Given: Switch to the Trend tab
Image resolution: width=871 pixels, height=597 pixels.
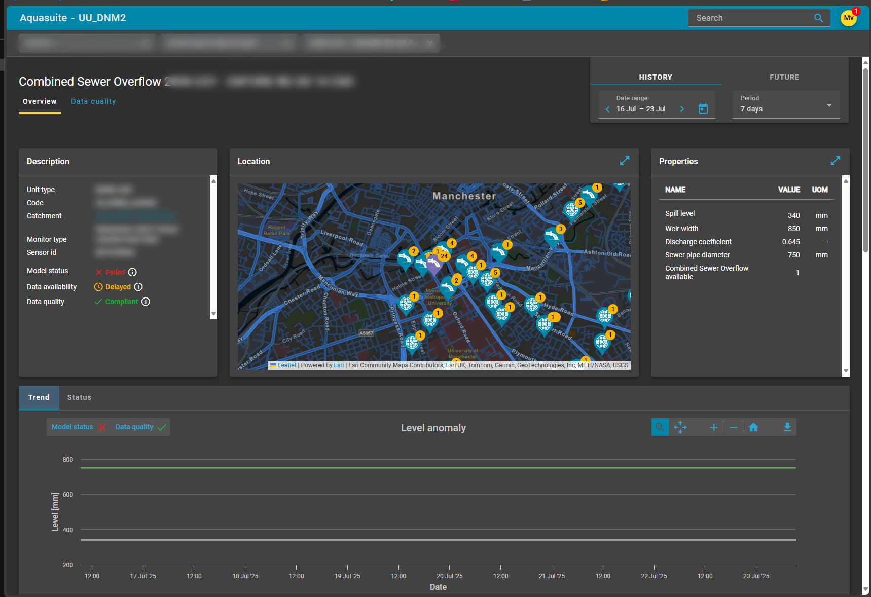Looking at the screenshot, I should [x=39, y=398].
